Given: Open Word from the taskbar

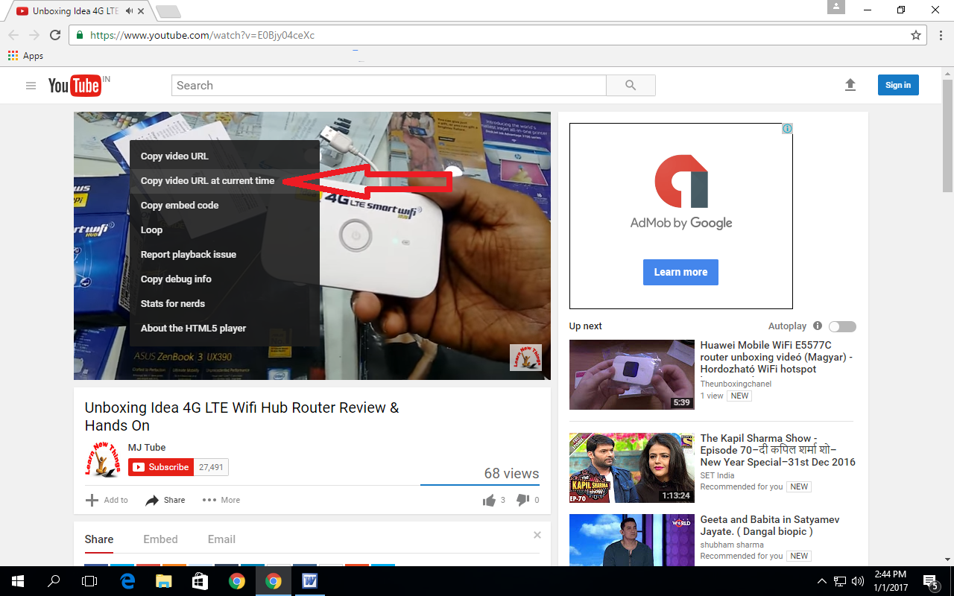Looking at the screenshot, I should coord(308,580).
